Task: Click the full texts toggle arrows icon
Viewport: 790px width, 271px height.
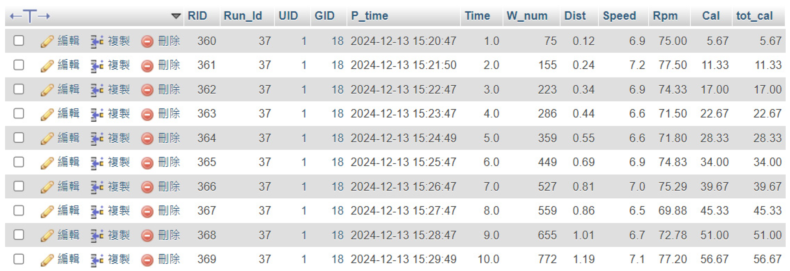Action: click(x=30, y=16)
